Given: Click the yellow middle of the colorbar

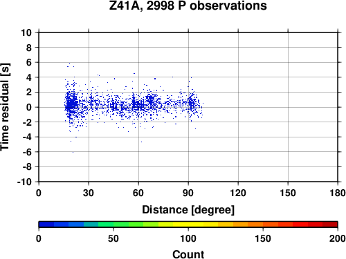Looking at the screenshot, I should [x=188, y=224].
